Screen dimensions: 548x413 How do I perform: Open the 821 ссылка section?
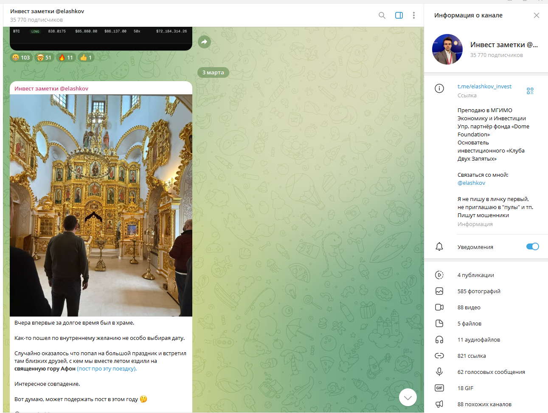pyautogui.click(x=486, y=356)
